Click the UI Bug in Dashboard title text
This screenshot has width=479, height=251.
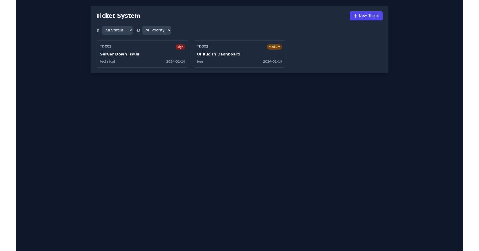click(x=218, y=54)
